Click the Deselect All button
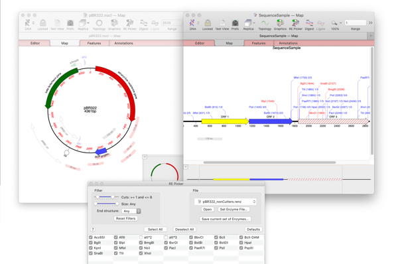Viewport: 398px width, 264px height. point(184,230)
